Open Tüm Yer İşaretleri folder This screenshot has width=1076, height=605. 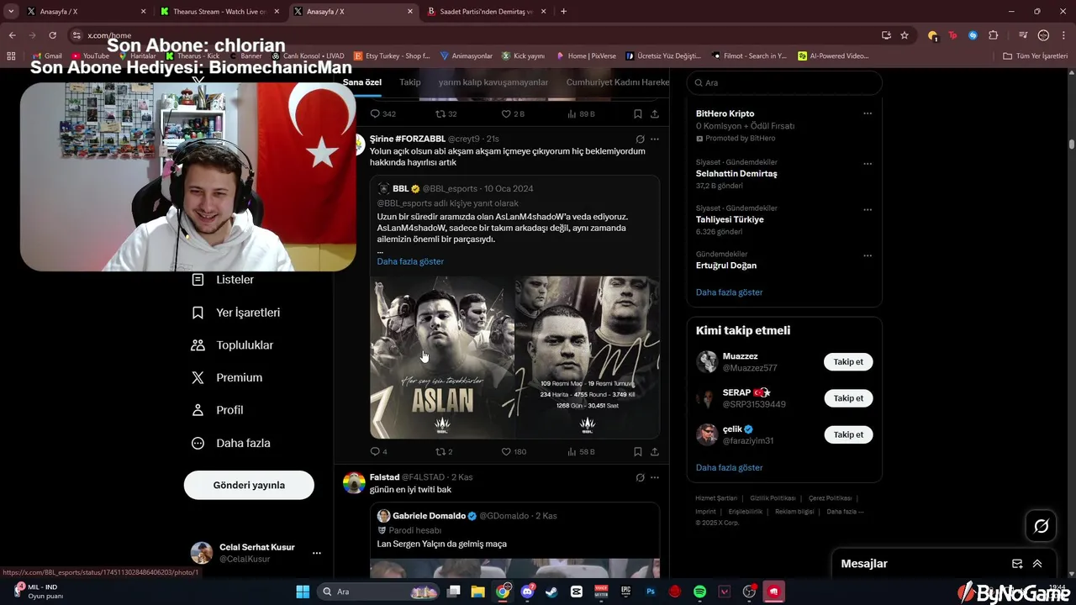pyautogui.click(x=1036, y=55)
